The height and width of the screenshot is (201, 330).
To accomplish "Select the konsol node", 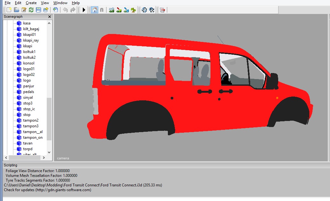I will (x=29, y=63).
